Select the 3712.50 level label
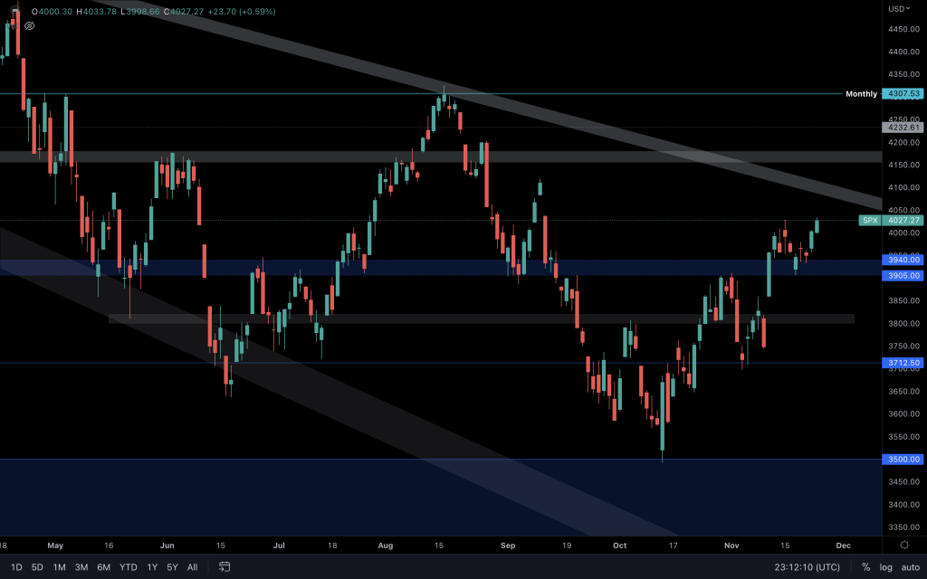Screen dimensions: 927x579 [x=903, y=363]
